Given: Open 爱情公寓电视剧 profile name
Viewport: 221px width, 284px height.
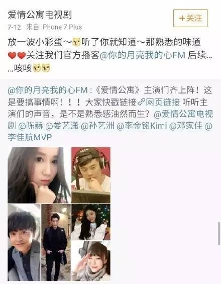Looking at the screenshot, I should point(40,15).
